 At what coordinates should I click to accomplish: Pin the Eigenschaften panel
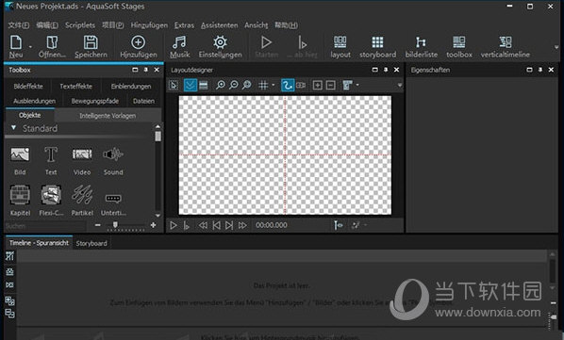539,70
